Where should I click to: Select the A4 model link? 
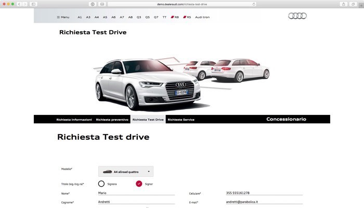[97, 17]
